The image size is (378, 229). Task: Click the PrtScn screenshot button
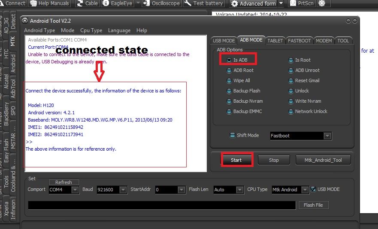tap(302, 3)
